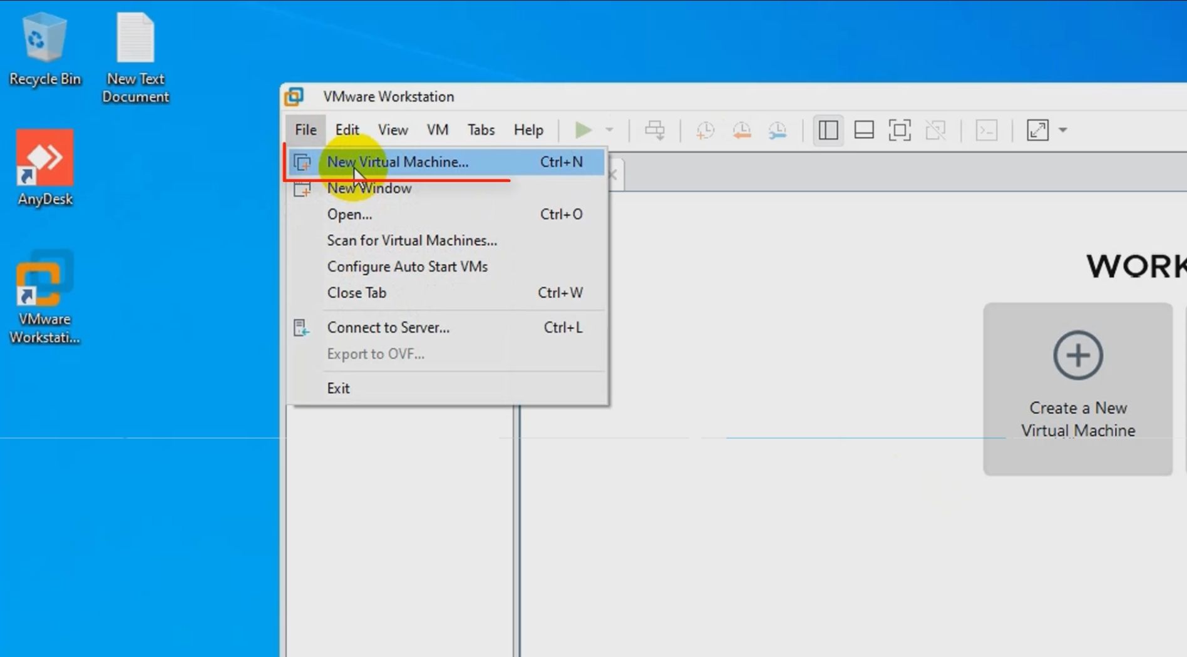Open the File menu
The image size is (1187, 657).
point(306,130)
